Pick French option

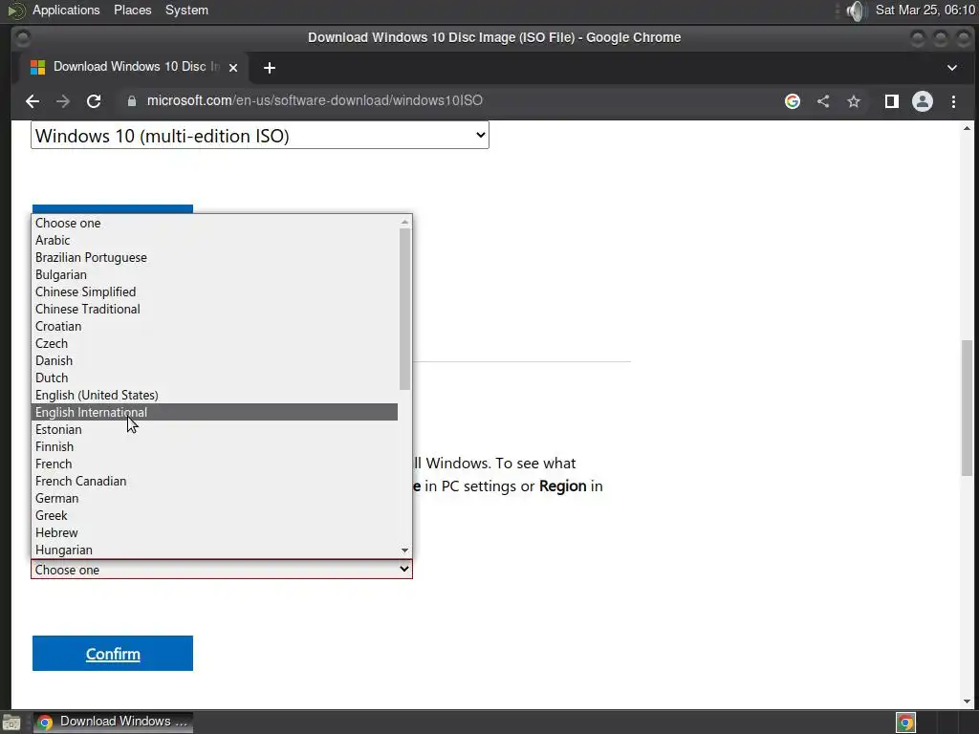(214, 464)
